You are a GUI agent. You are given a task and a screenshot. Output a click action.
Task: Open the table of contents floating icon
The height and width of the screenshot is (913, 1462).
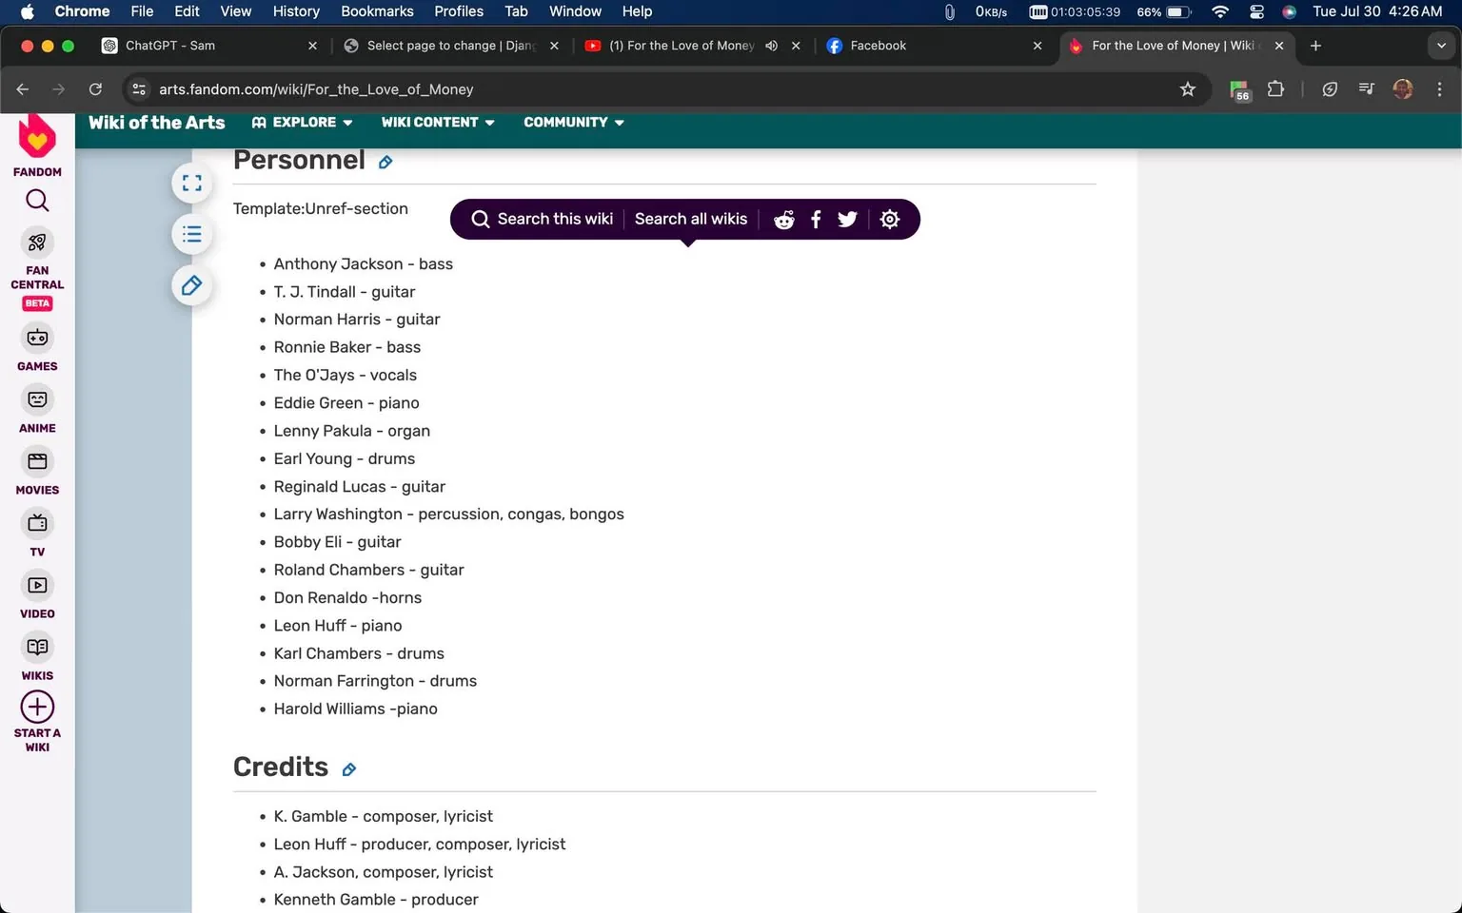coord(191,234)
